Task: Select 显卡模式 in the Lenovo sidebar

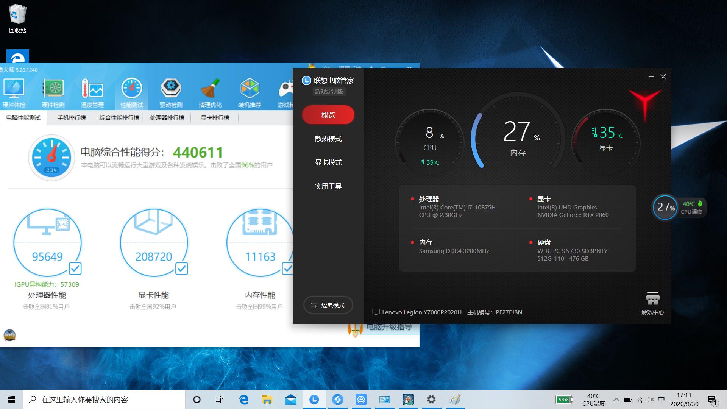Action: pyautogui.click(x=328, y=162)
